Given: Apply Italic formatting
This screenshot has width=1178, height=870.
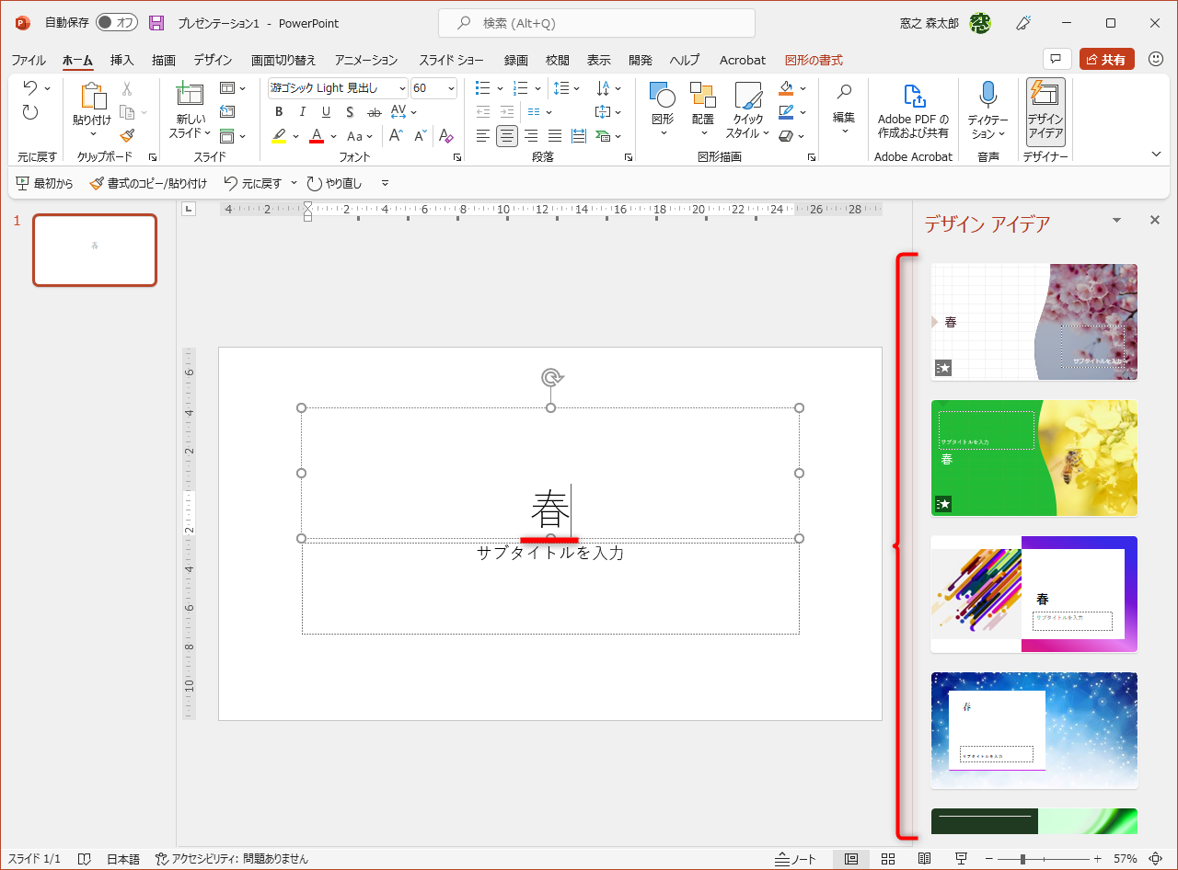Looking at the screenshot, I should click(302, 112).
